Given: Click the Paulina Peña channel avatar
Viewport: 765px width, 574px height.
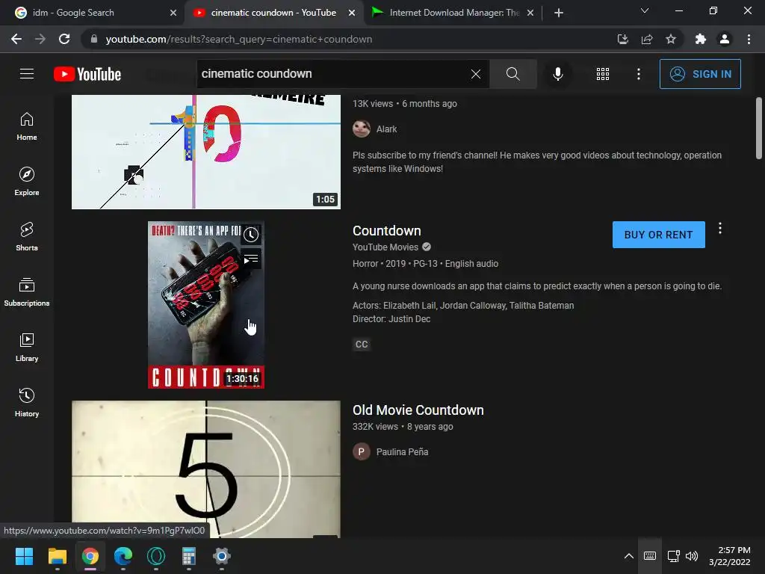Looking at the screenshot, I should 362,452.
